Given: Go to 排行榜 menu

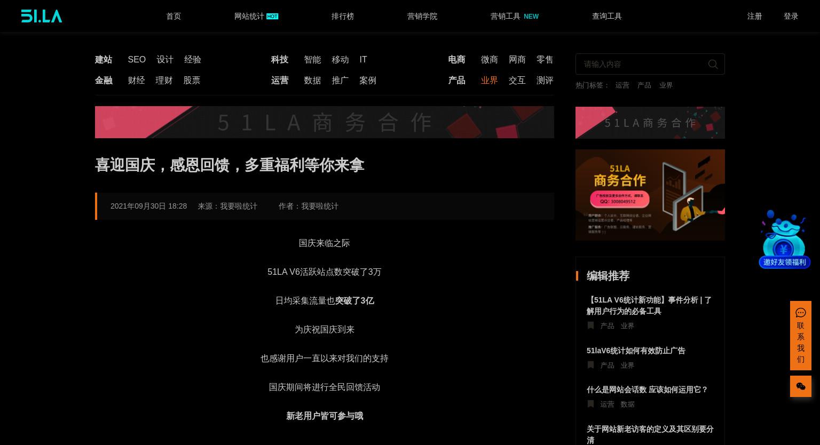Looking at the screenshot, I should tap(343, 16).
